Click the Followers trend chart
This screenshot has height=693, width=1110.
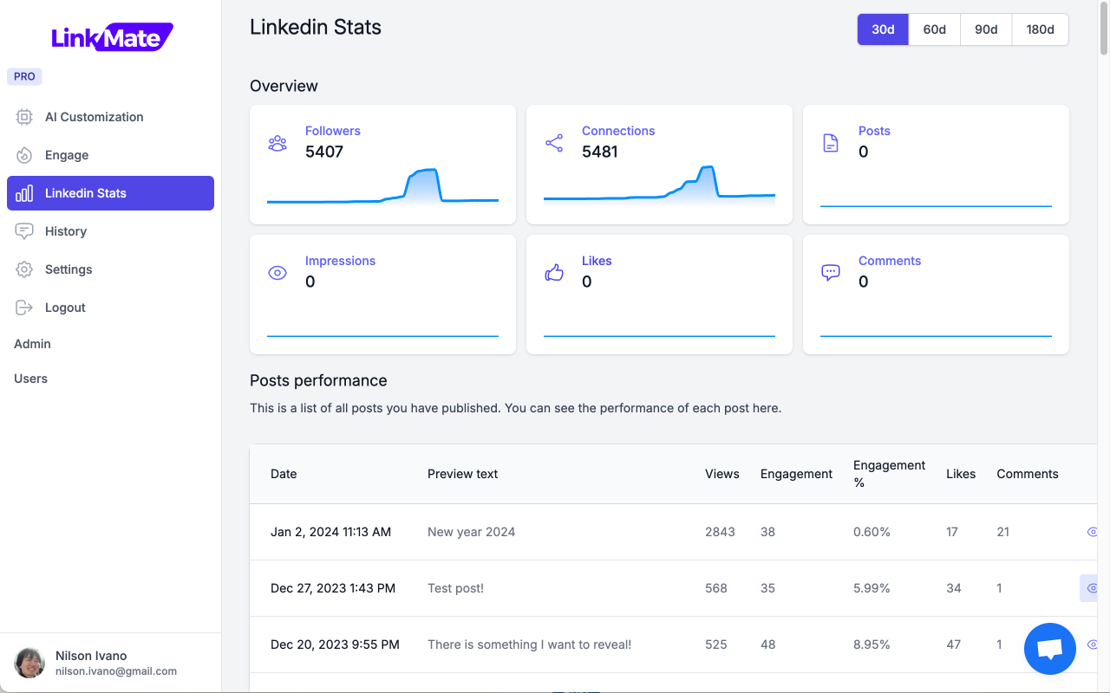pos(382,186)
